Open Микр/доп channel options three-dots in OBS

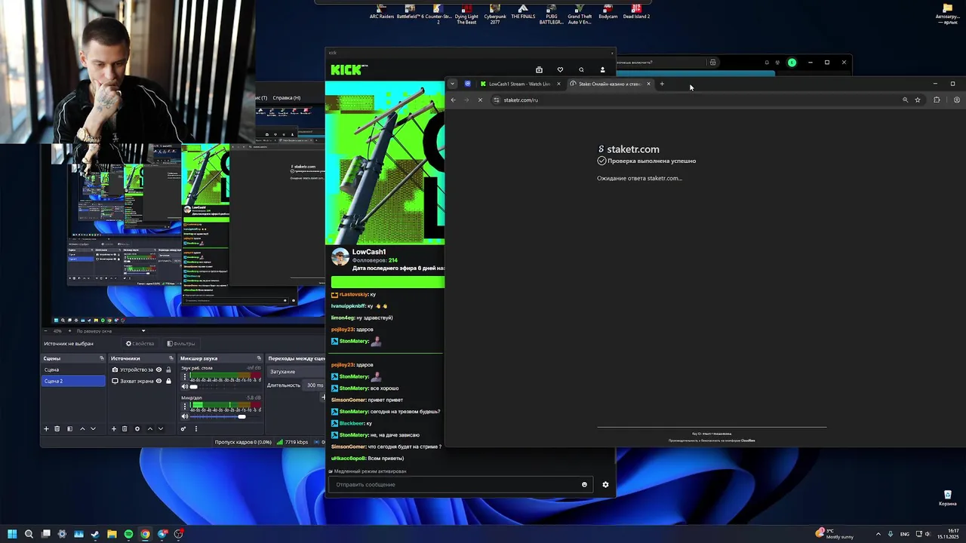pyautogui.click(x=185, y=406)
